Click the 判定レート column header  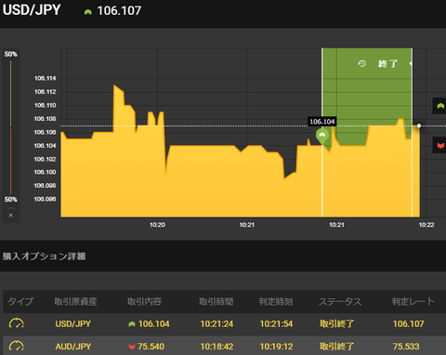point(413,301)
